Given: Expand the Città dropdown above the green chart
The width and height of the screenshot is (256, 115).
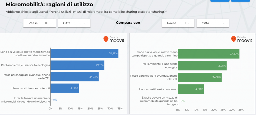Looking at the screenshot, I should (x=213, y=23).
